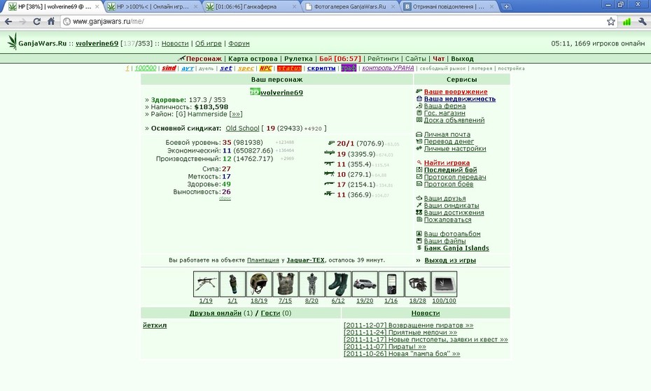Open the Друзья онлайн link
This screenshot has width=651, height=391.
pyautogui.click(x=216, y=313)
